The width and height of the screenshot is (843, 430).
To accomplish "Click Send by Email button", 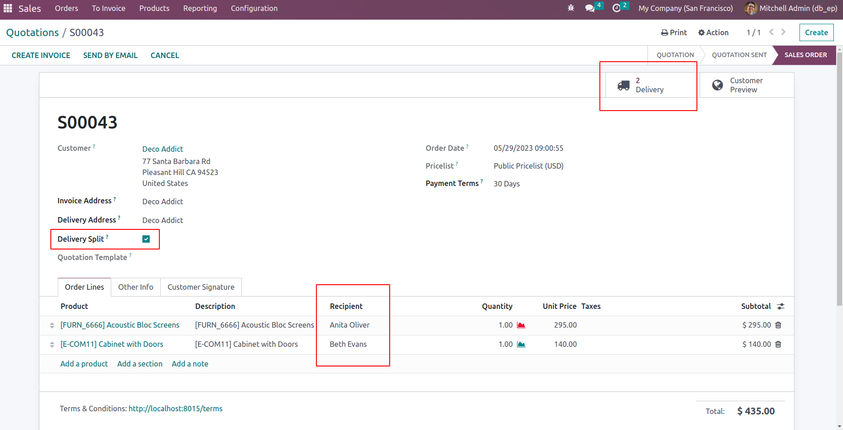I will (x=110, y=55).
